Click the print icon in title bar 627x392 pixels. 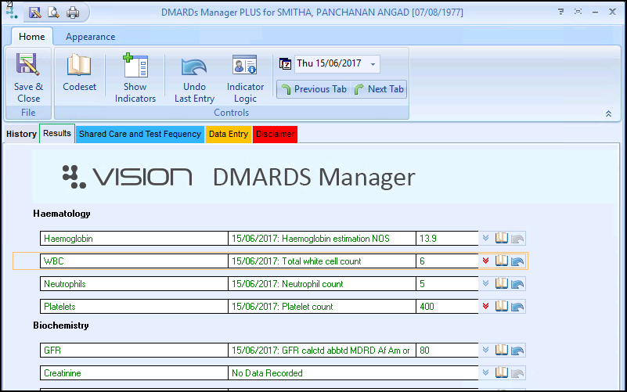(x=73, y=13)
